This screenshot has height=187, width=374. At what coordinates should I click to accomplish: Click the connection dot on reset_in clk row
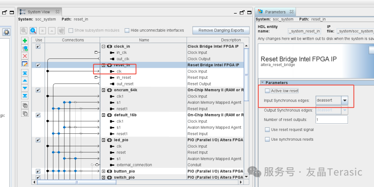click(48, 71)
